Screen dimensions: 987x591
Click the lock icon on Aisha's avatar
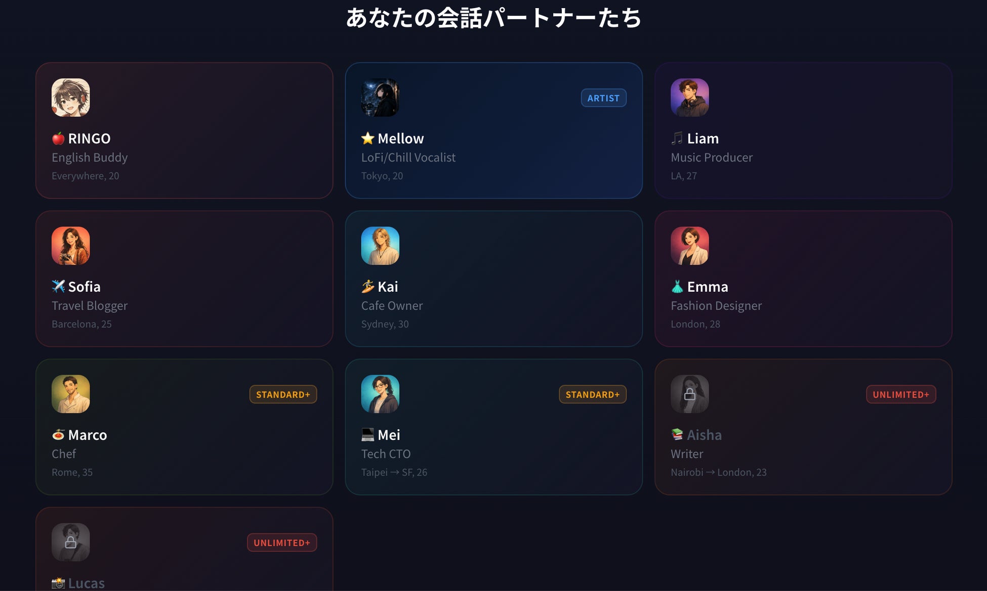[690, 394]
